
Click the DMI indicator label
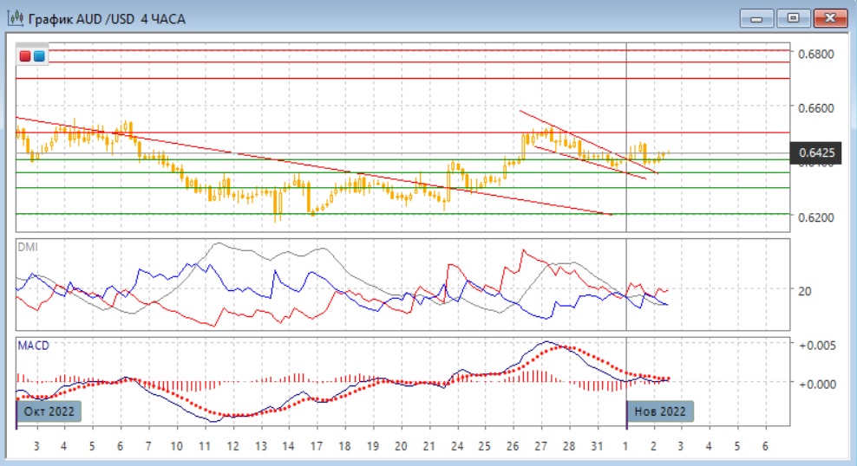point(28,247)
